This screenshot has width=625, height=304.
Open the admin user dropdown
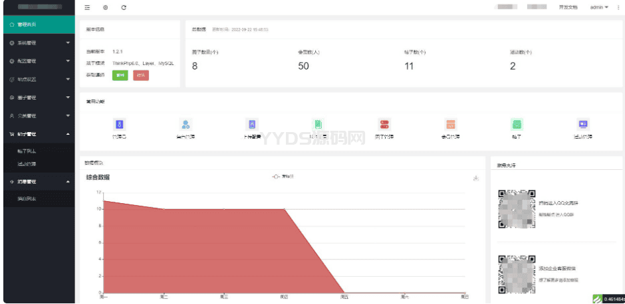click(599, 7)
